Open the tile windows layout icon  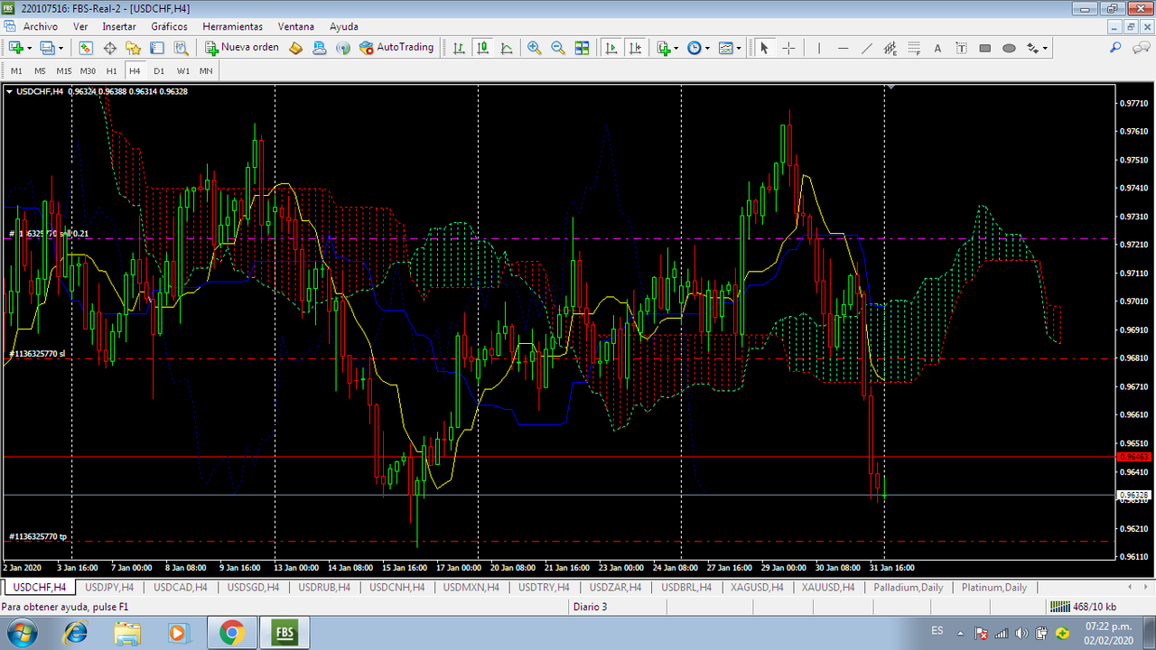click(582, 48)
